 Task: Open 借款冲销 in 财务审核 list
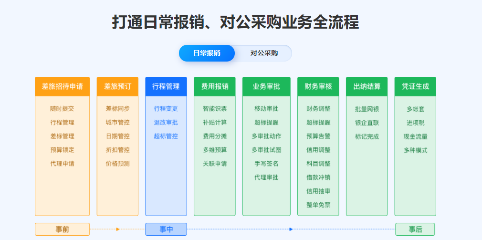tap(318, 177)
